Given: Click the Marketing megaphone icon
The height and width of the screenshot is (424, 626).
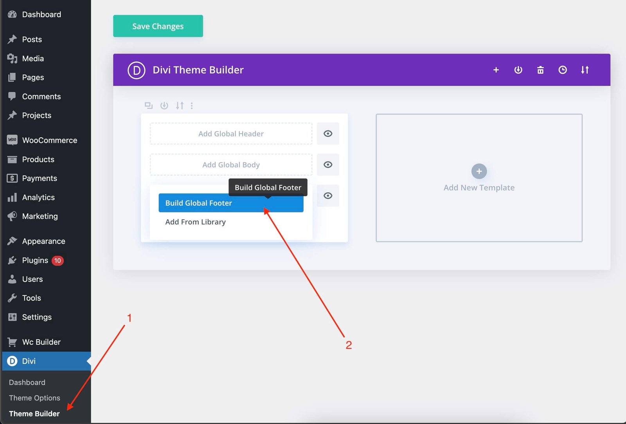Looking at the screenshot, I should (x=12, y=216).
